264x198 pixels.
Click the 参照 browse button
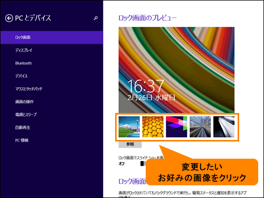click(130, 144)
